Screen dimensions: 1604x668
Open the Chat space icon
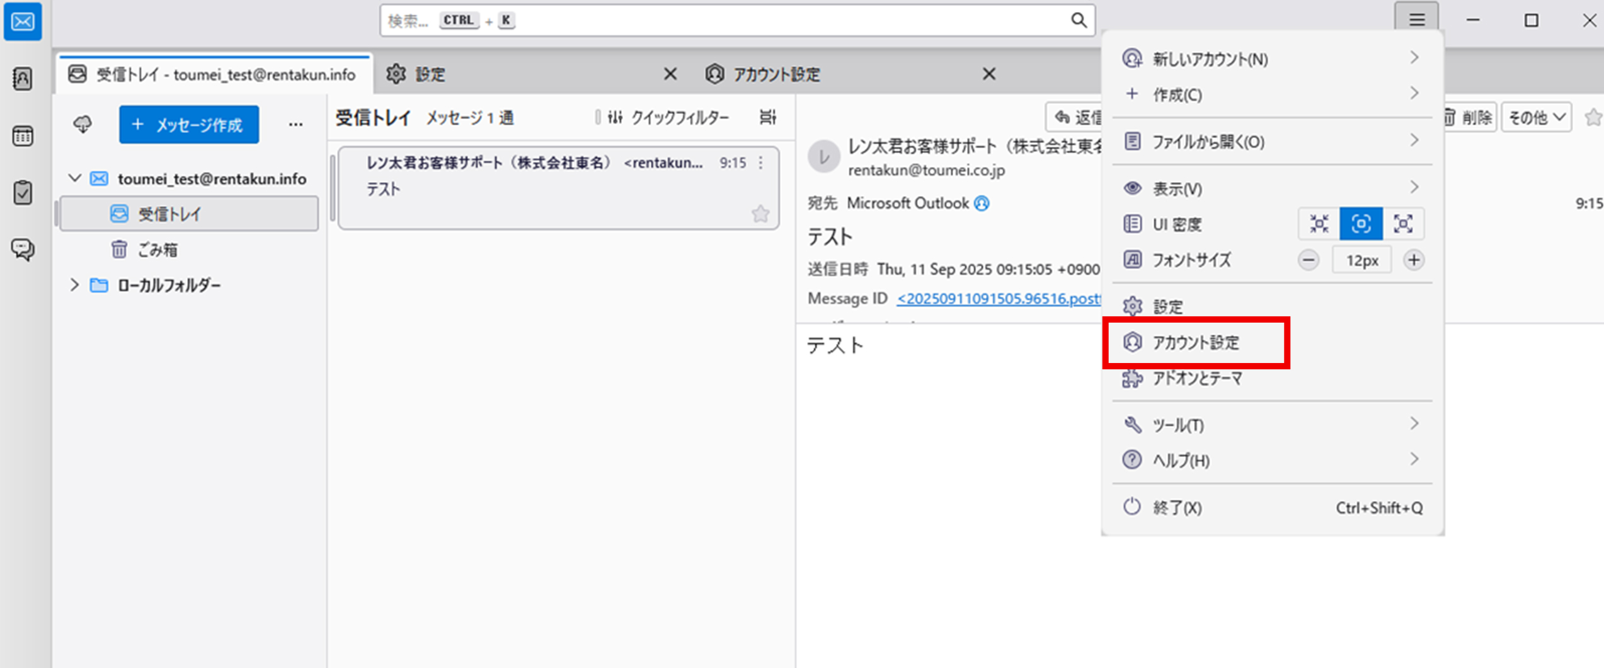click(x=23, y=249)
